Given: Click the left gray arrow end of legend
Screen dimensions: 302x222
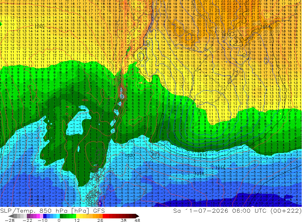Looking at the screenshot, I should tap(11, 216).
